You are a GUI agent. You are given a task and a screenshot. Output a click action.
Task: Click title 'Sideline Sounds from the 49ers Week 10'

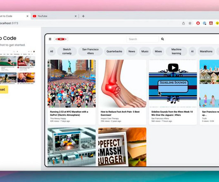tap(172, 113)
